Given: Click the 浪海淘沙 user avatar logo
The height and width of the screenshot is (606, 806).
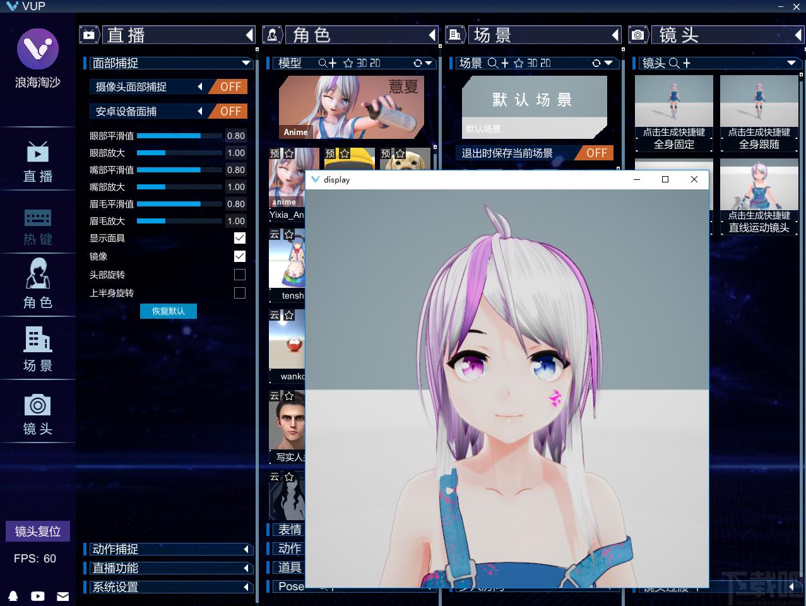Looking at the screenshot, I should (38, 49).
